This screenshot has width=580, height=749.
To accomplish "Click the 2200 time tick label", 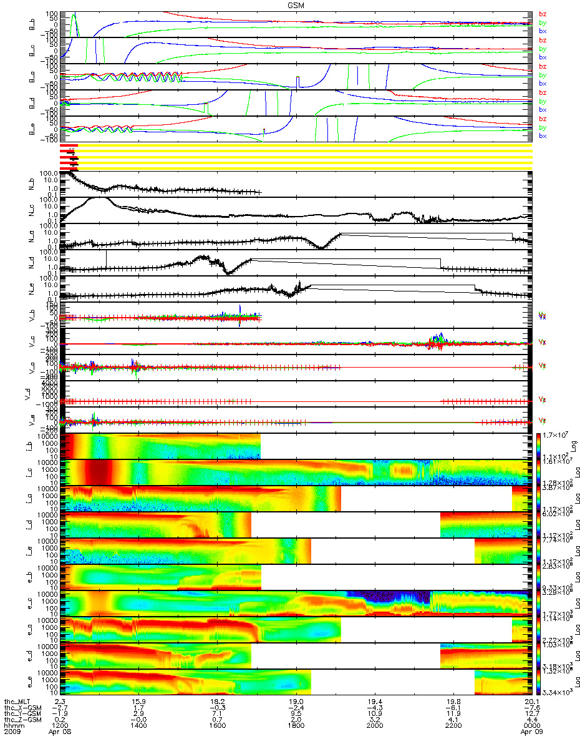I will coord(453,727).
